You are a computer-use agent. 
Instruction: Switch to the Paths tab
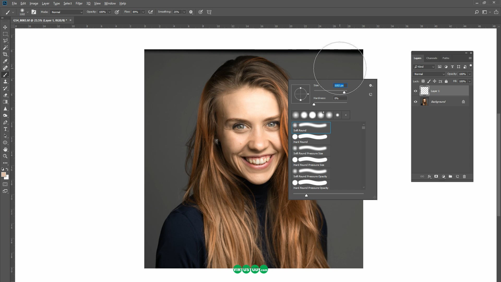446,58
